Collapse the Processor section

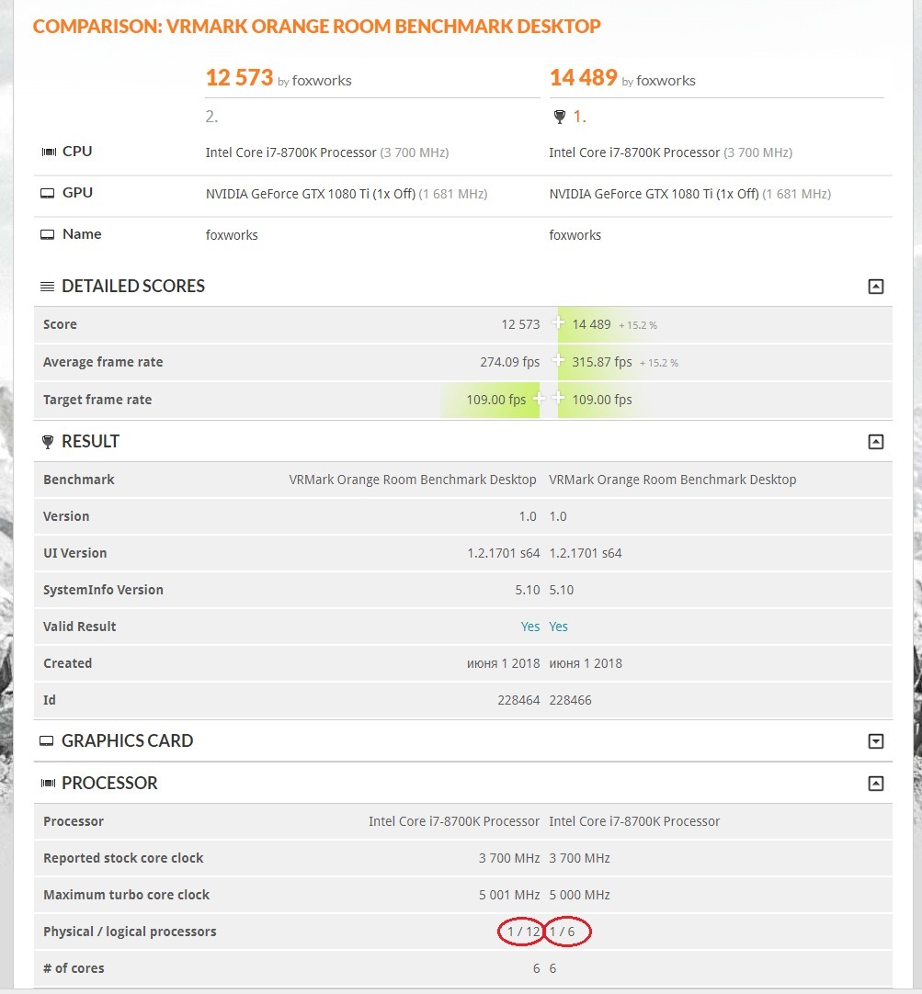(x=875, y=784)
